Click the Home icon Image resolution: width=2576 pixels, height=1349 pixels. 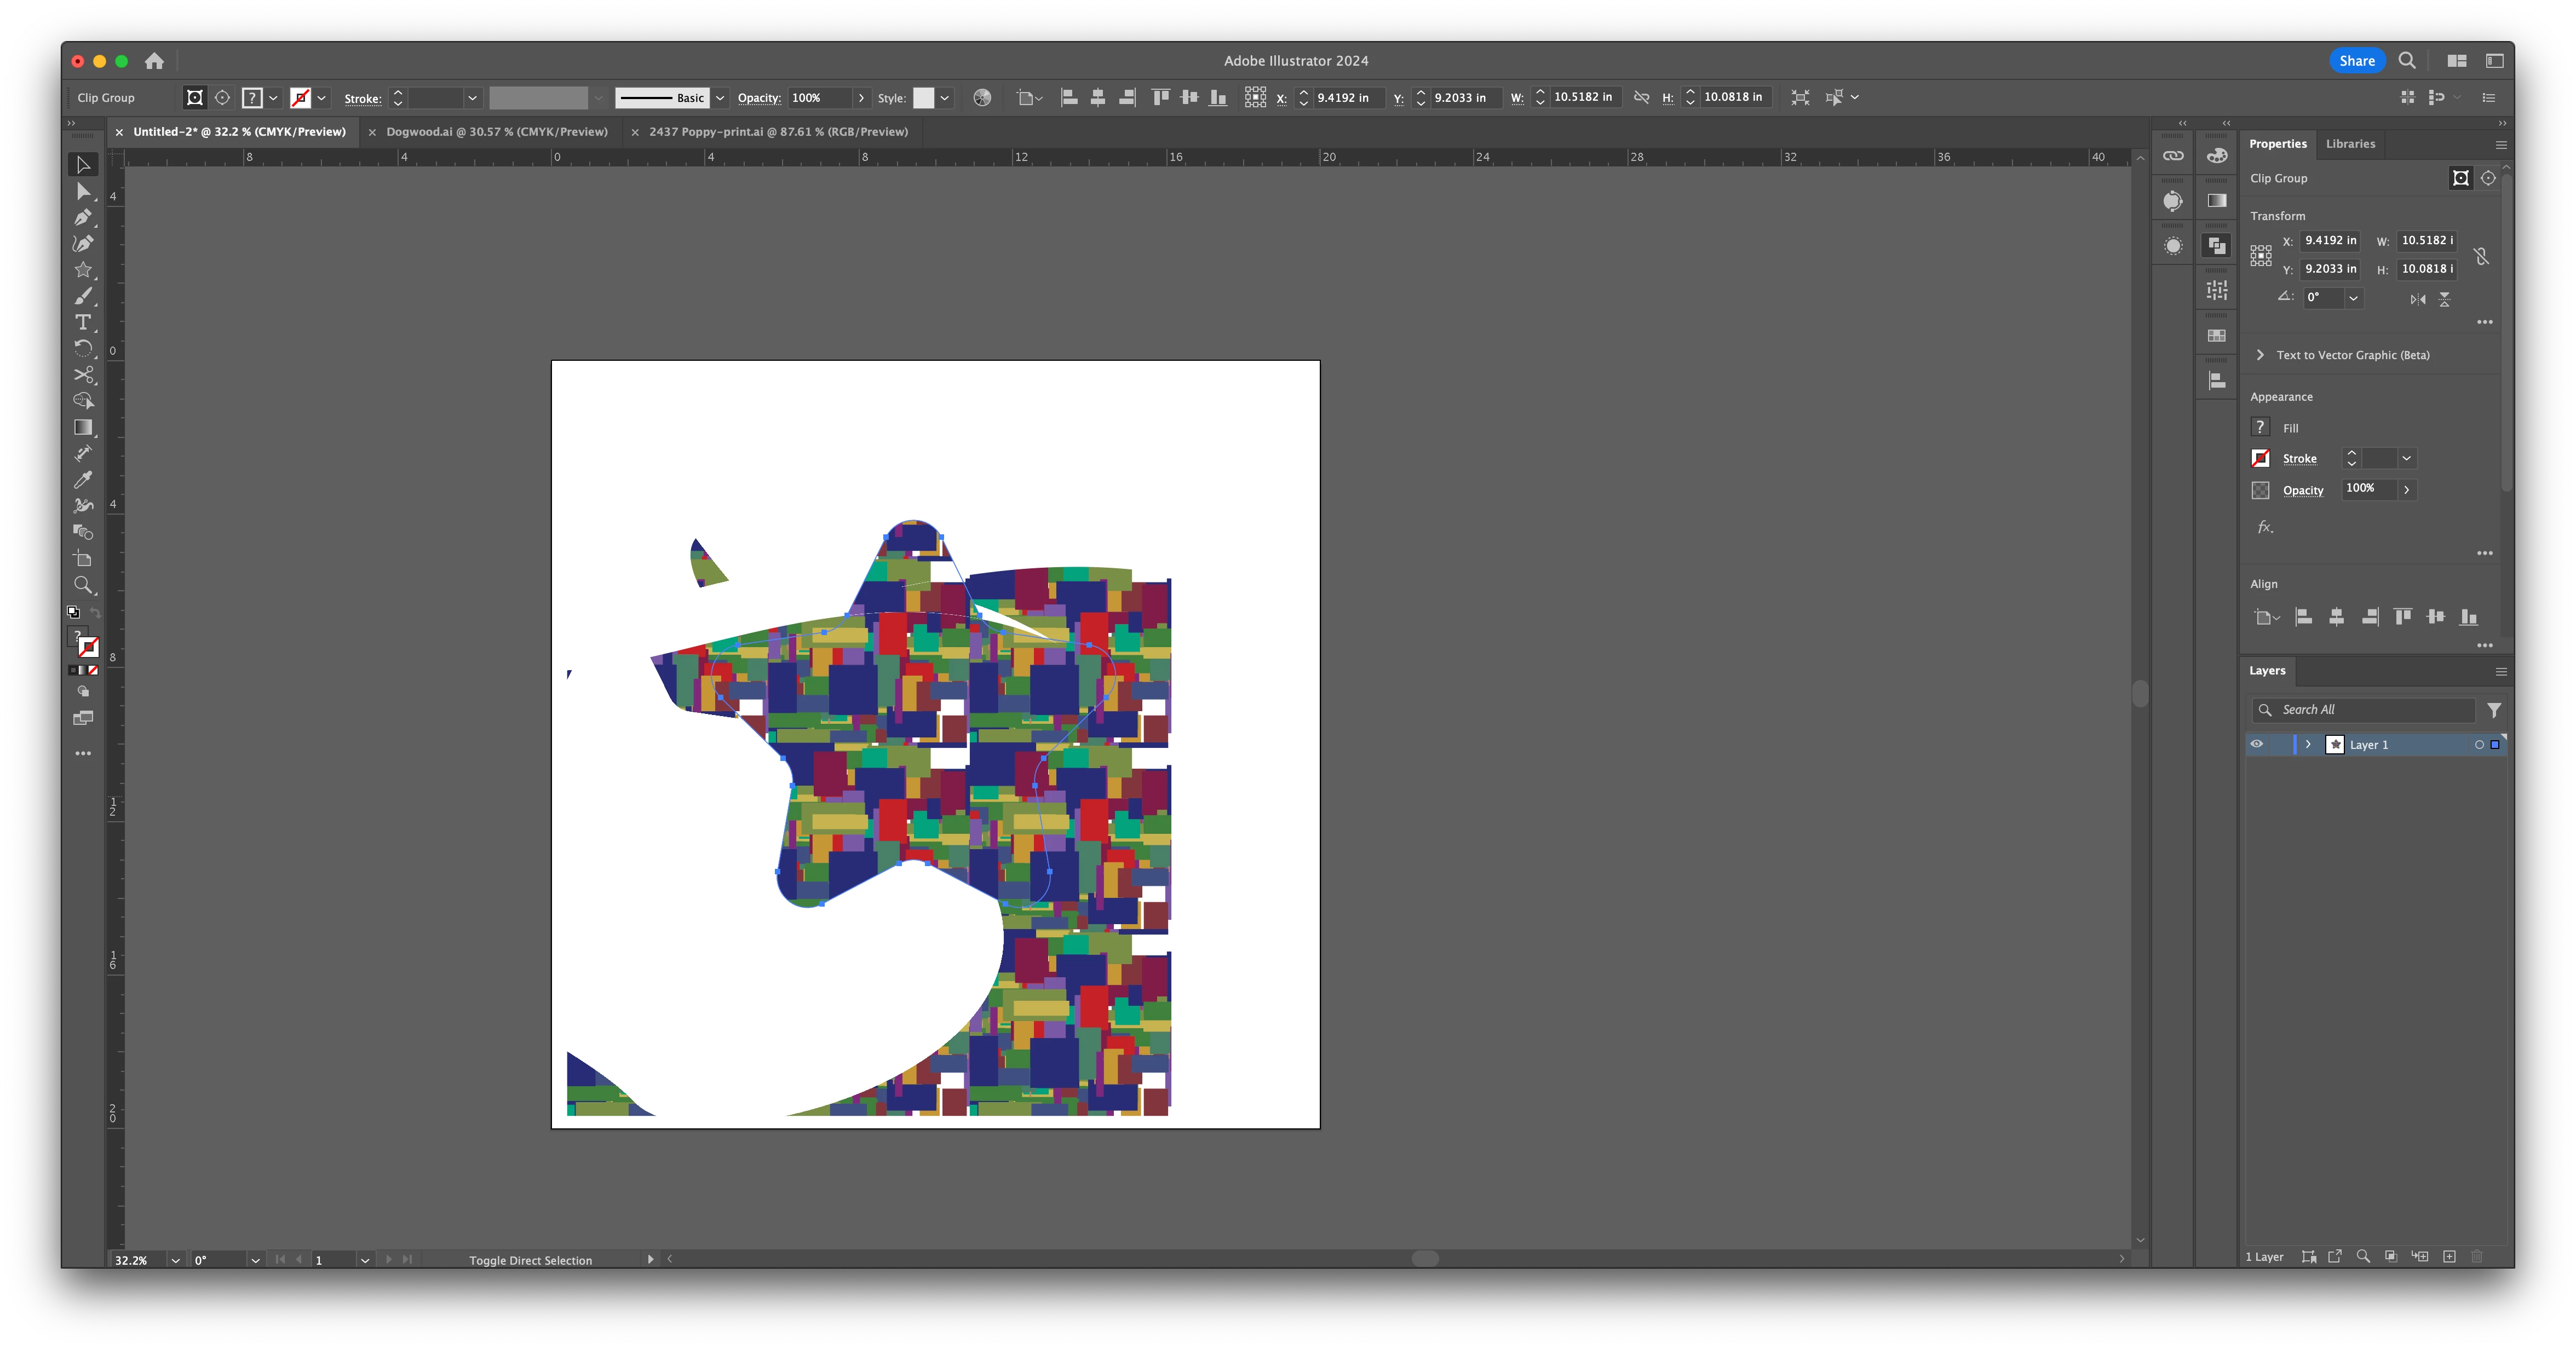154,61
